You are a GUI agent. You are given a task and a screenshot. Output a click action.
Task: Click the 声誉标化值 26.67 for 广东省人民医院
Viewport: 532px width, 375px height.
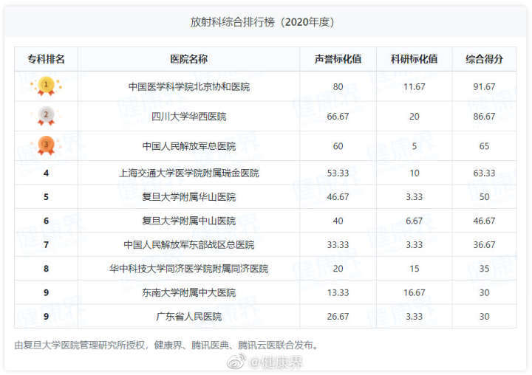click(338, 317)
